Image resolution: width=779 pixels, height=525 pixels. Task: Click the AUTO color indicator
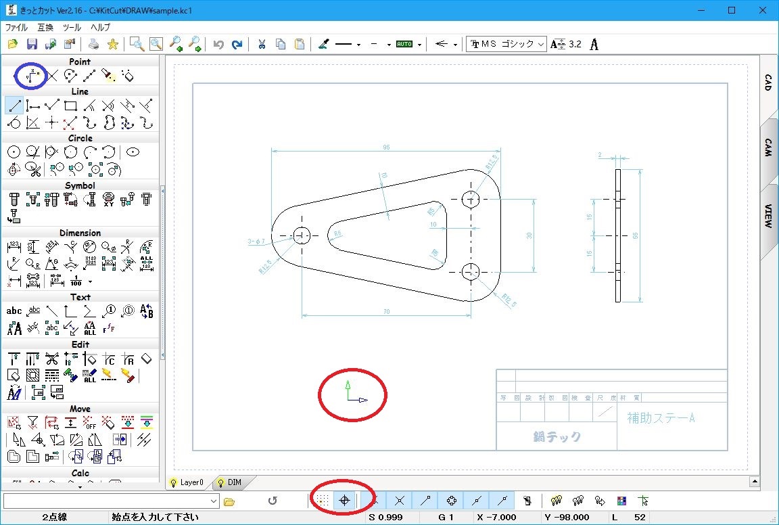404,44
